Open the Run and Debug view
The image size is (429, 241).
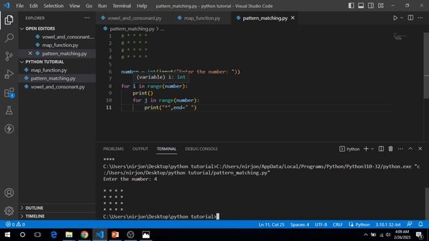click(9, 74)
